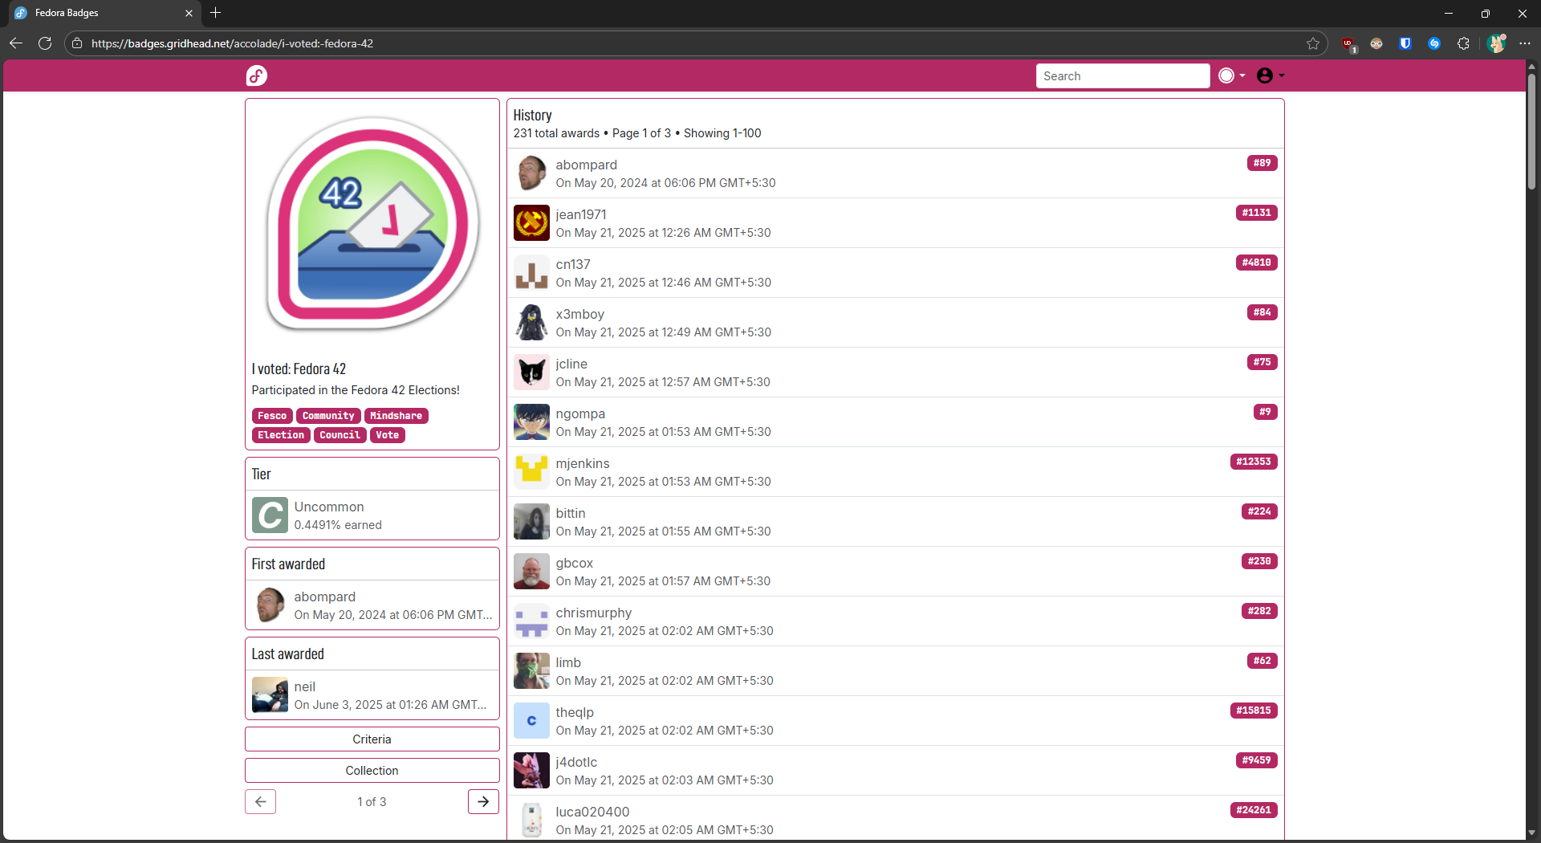Select the Mindshare tag

(396, 416)
